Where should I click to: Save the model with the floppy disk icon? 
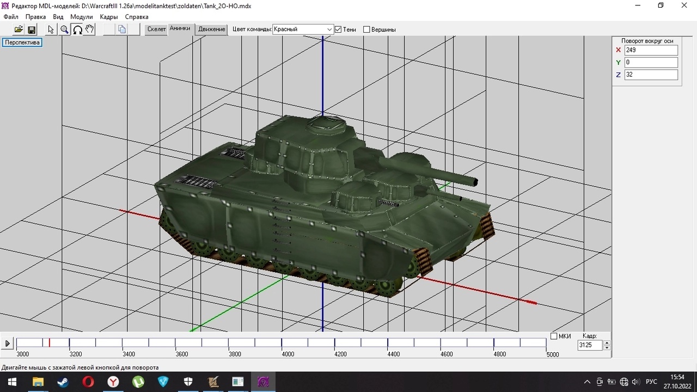coord(32,29)
